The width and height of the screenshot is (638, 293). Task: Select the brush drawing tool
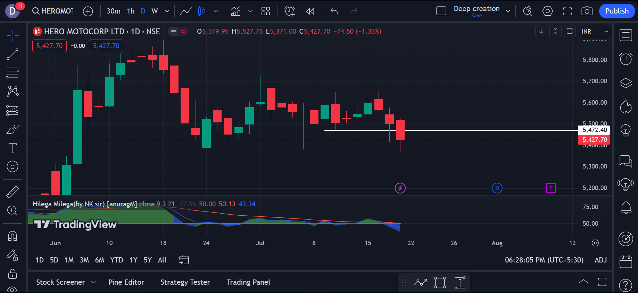[x=13, y=129]
